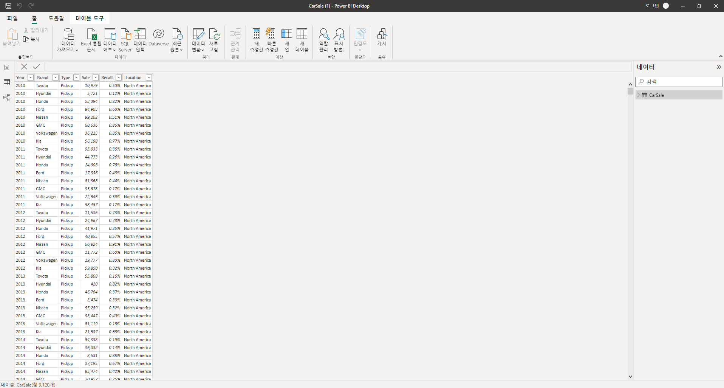
Task: Click the status bar text 테이블: CarSale
Action: coord(28,385)
